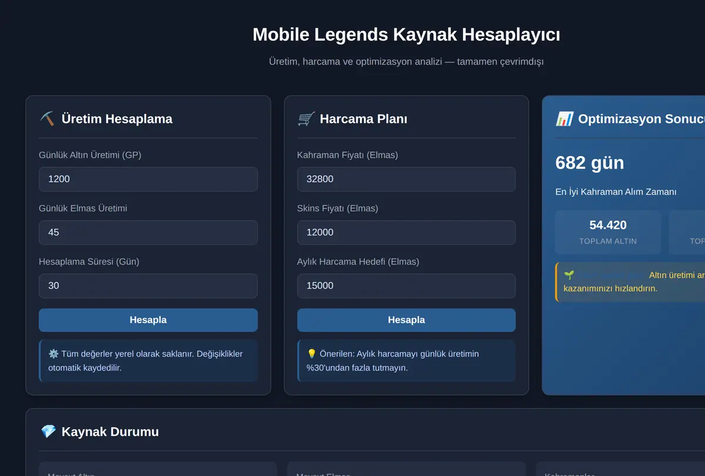
Task: Click Hesapla in the Harcama Planı card
Action: tap(406, 320)
